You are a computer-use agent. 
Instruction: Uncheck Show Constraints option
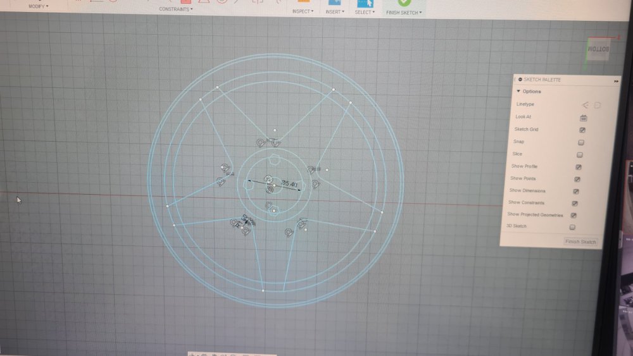coord(575,203)
